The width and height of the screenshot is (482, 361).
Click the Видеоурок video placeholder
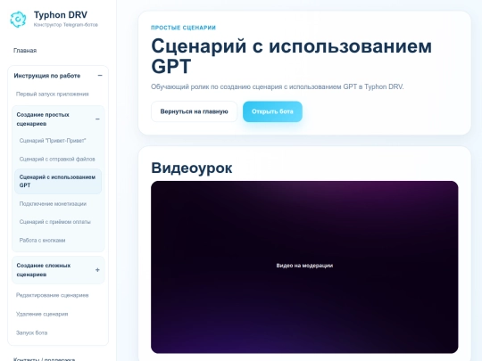[304, 267]
